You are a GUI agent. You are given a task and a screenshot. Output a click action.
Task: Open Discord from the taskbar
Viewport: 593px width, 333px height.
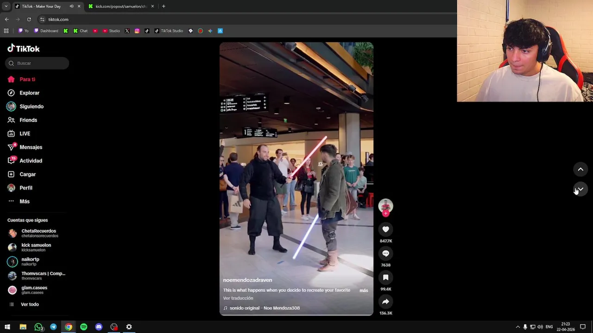point(99,327)
